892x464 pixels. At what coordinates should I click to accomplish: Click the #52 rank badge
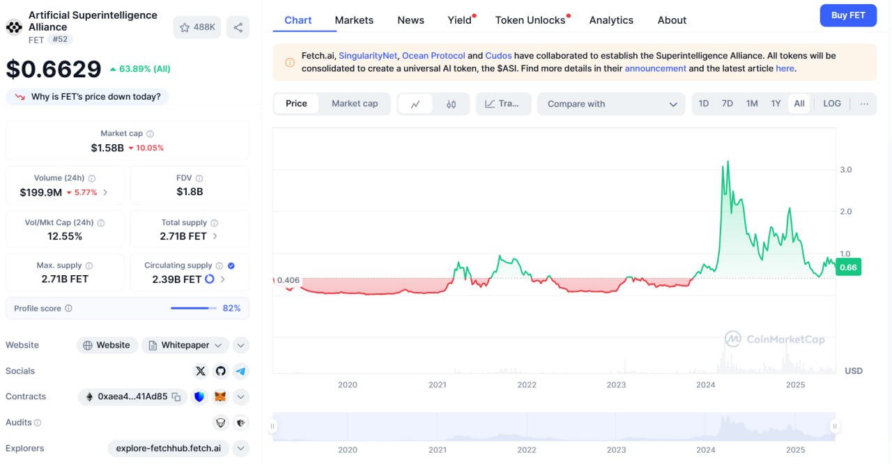click(61, 40)
